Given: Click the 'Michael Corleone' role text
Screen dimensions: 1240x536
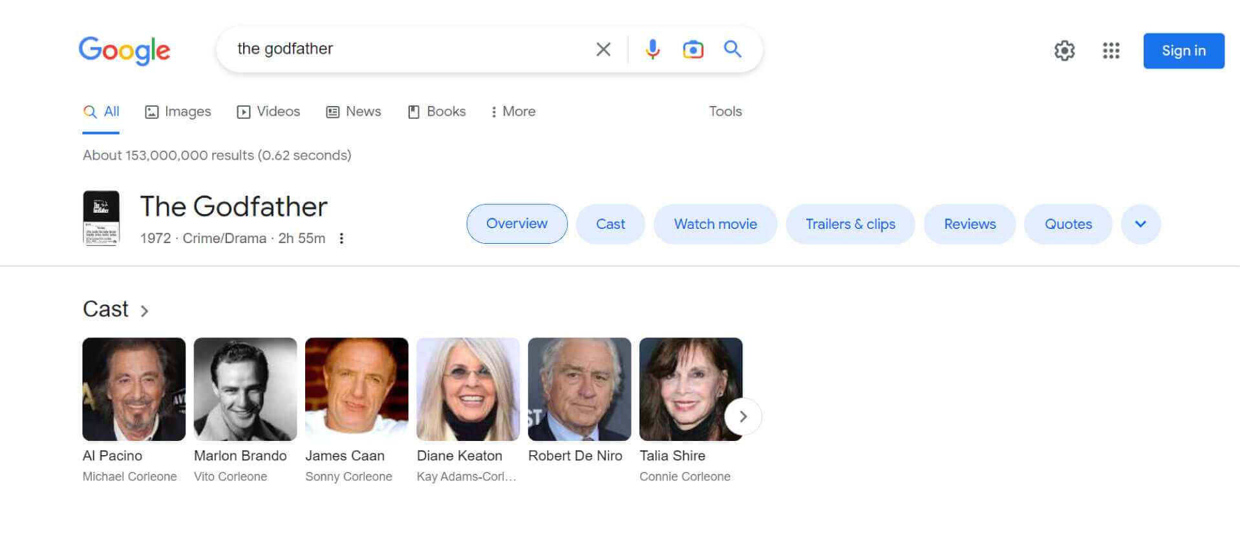Looking at the screenshot, I should point(130,477).
